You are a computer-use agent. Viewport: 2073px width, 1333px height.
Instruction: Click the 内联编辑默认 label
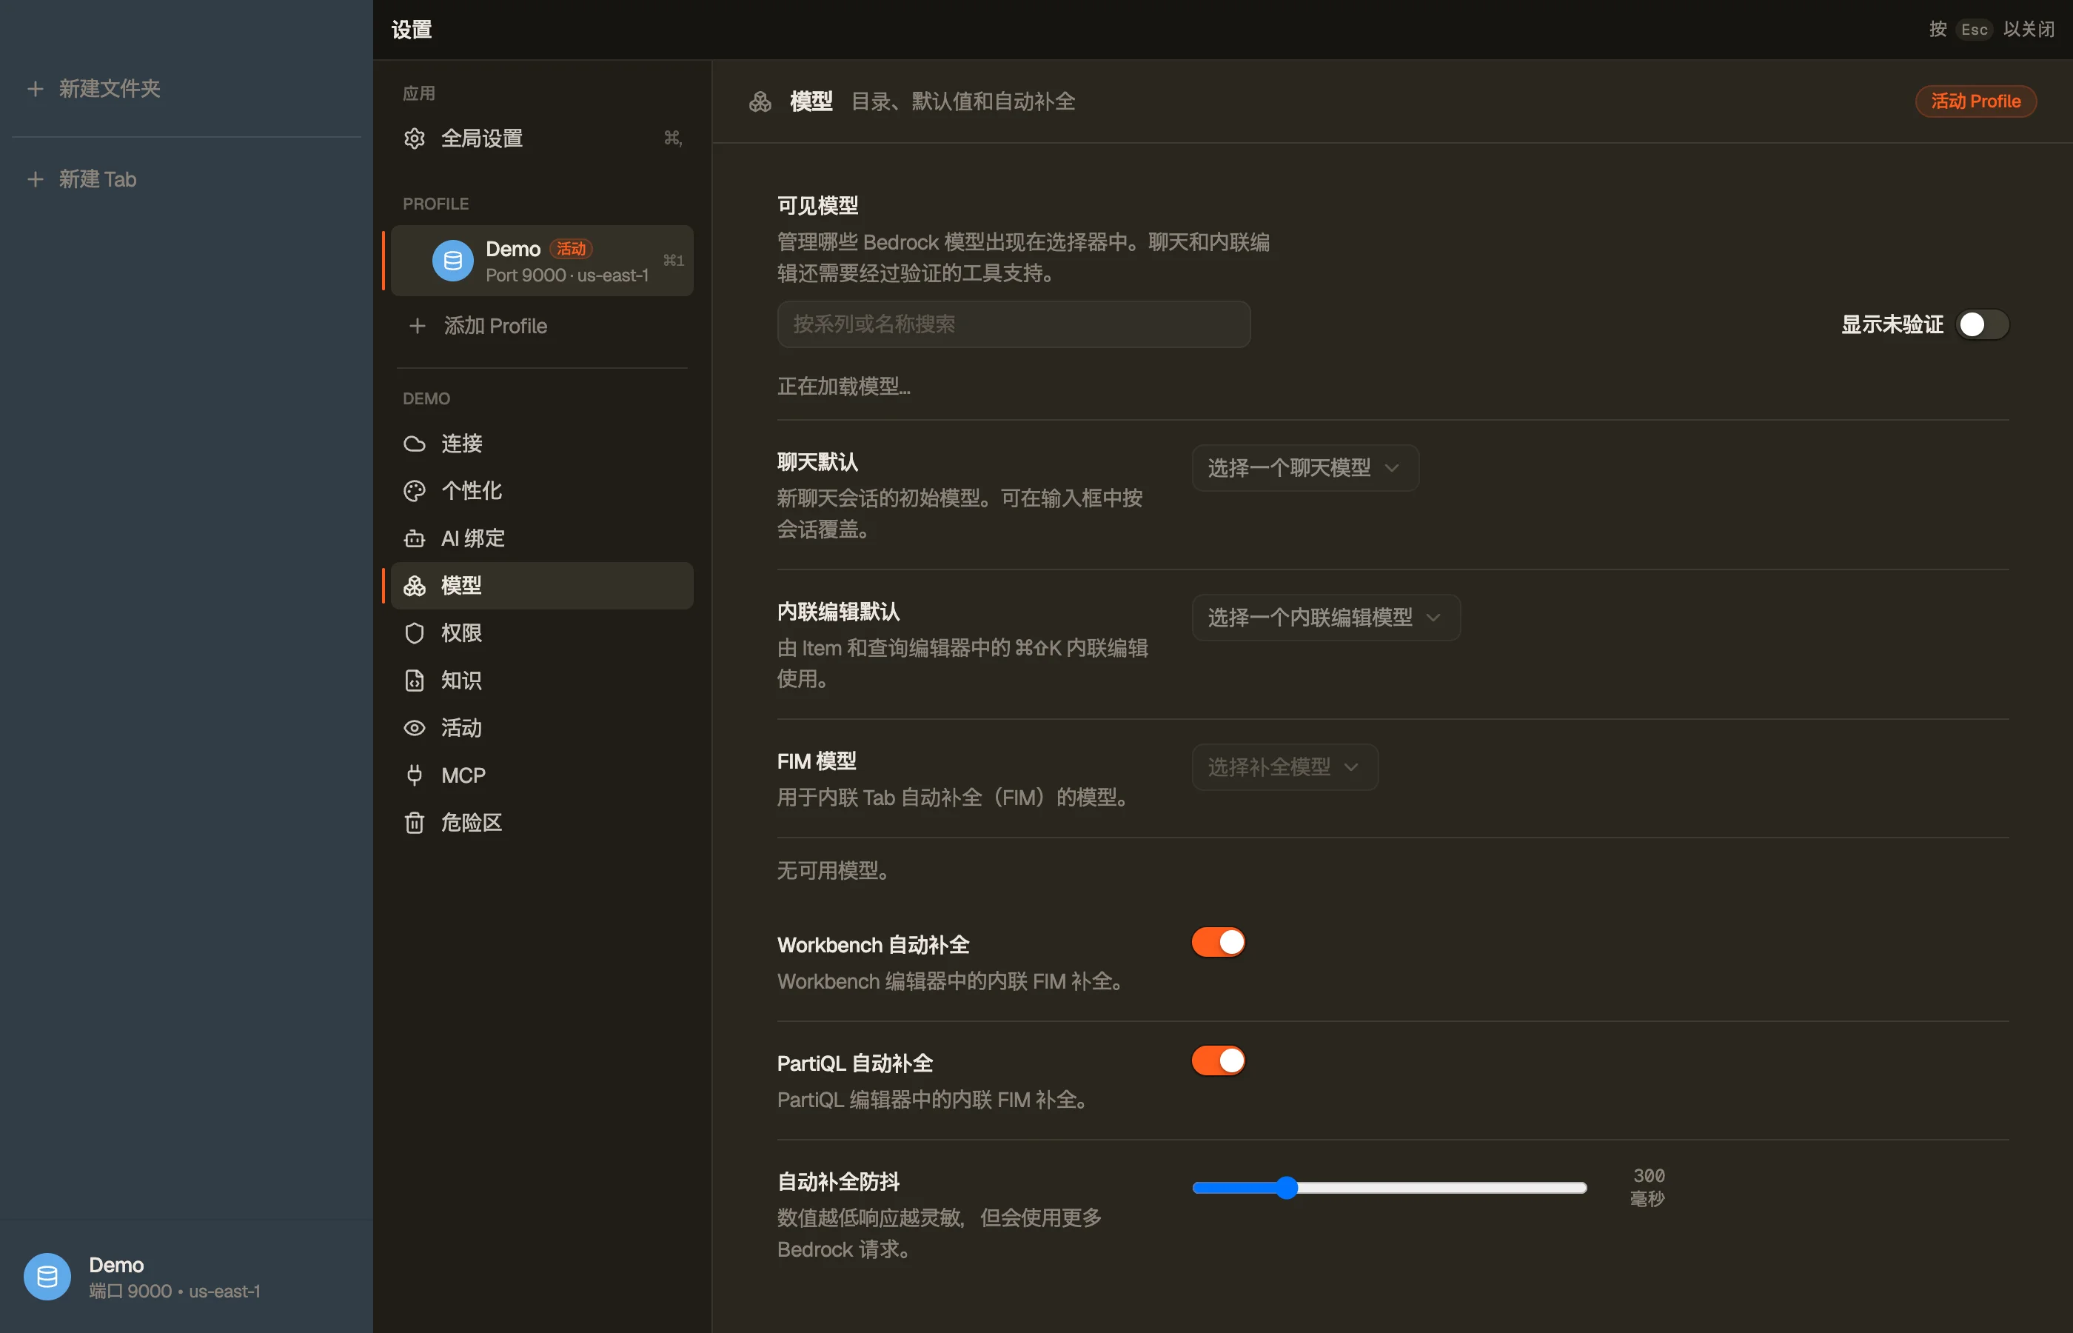point(838,612)
